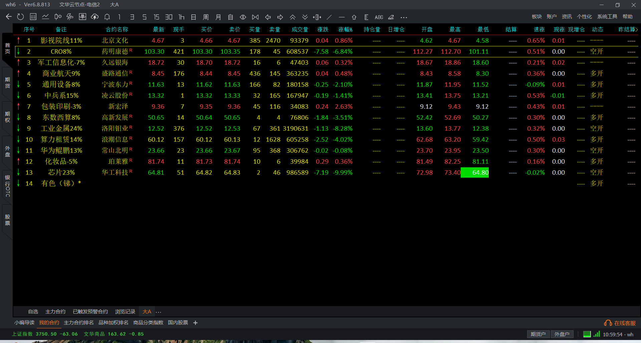Screen dimensions: 641x343
Task: Select the daily 日 period button
Action: tap(193, 17)
